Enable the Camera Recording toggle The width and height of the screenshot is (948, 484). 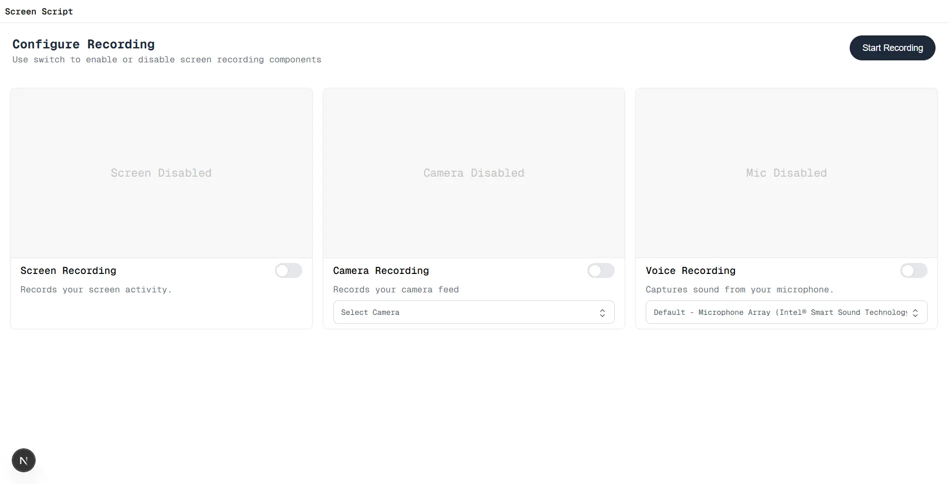(601, 270)
